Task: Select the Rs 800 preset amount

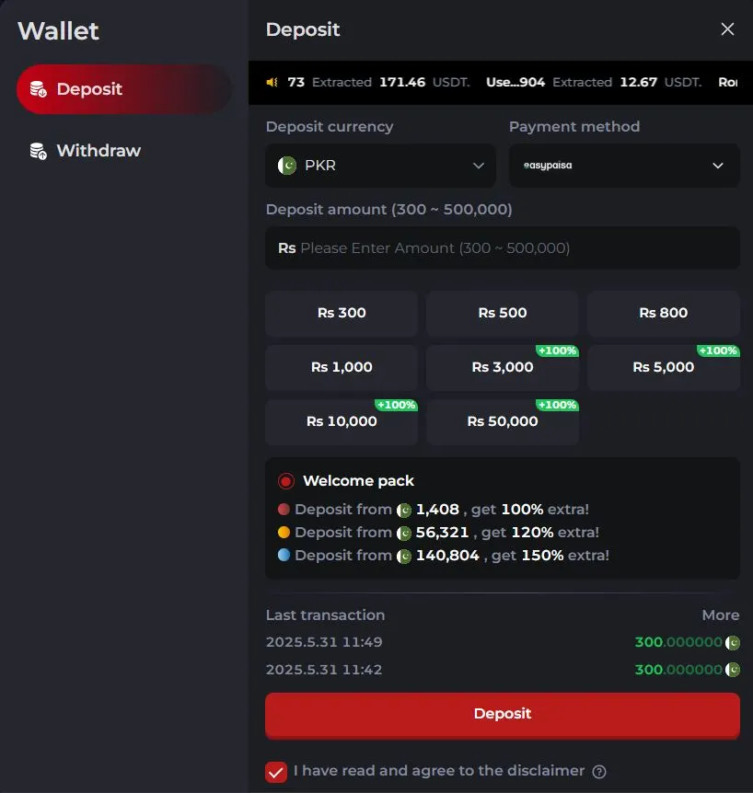Action: click(x=664, y=313)
